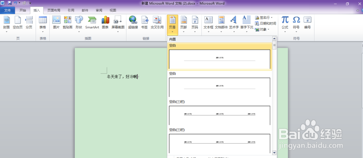Viewport: 363px width, 158px height.
Task: Insert an Equation (公式)
Action: 285,24
